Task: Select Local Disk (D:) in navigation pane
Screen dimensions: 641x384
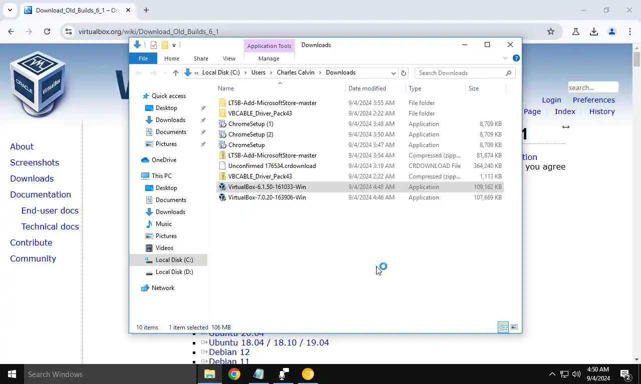Action: point(174,272)
